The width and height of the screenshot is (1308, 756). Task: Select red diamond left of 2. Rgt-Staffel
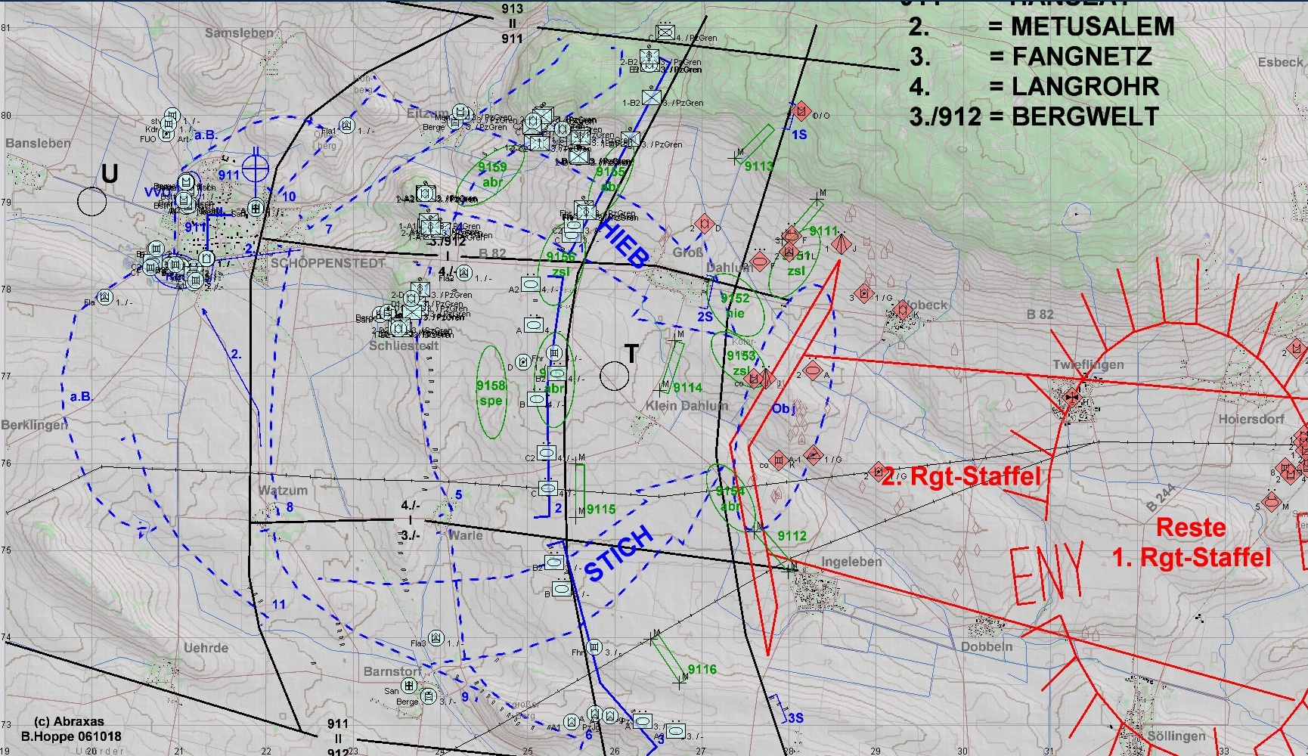877,472
